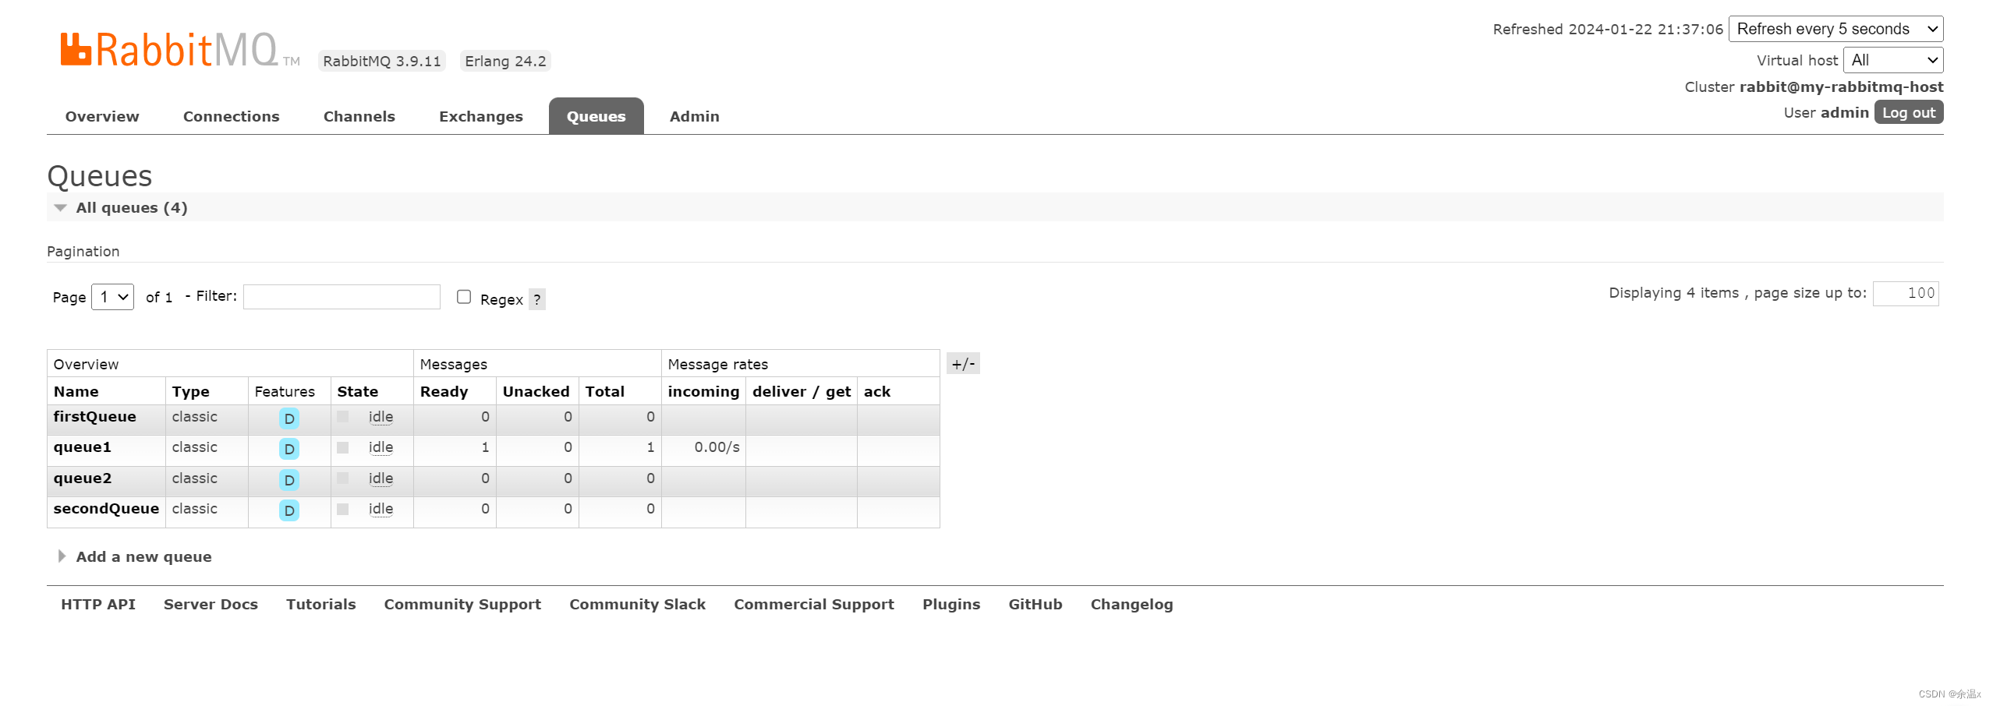Switch to the Channels tab
The image size is (1993, 706).
(x=359, y=116)
